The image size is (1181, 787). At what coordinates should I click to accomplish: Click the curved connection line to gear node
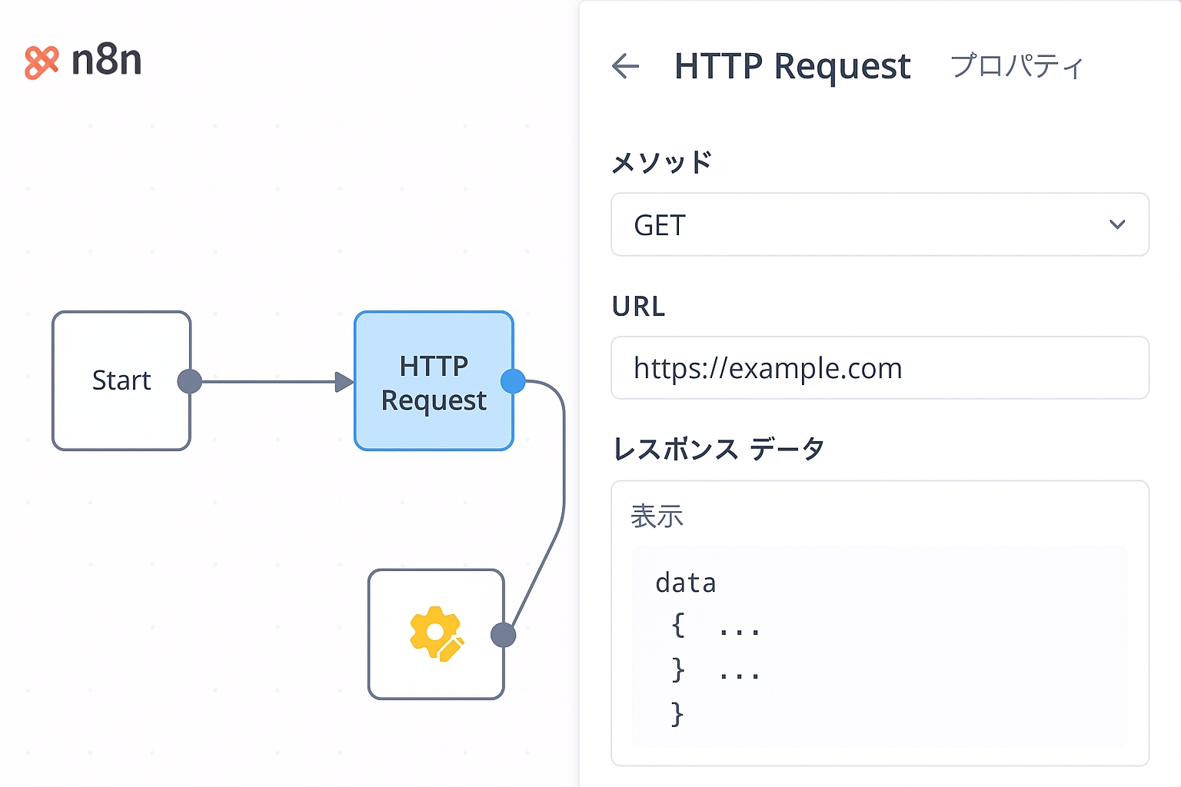pos(564,492)
